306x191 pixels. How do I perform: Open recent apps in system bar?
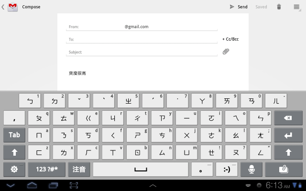[x=53, y=185]
